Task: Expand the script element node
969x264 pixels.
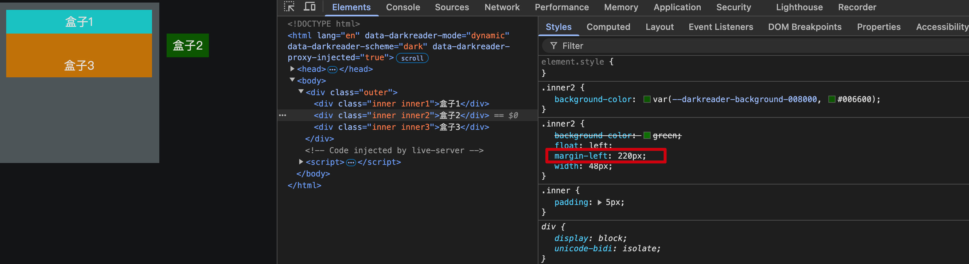Action: [x=301, y=162]
